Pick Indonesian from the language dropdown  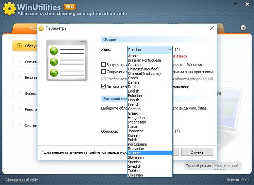point(150,122)
